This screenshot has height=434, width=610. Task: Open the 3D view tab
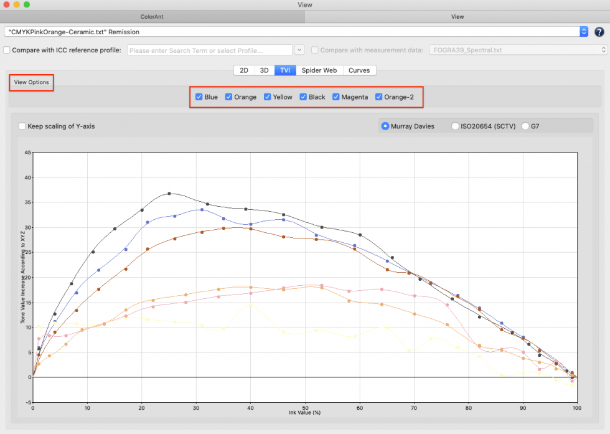264,70
